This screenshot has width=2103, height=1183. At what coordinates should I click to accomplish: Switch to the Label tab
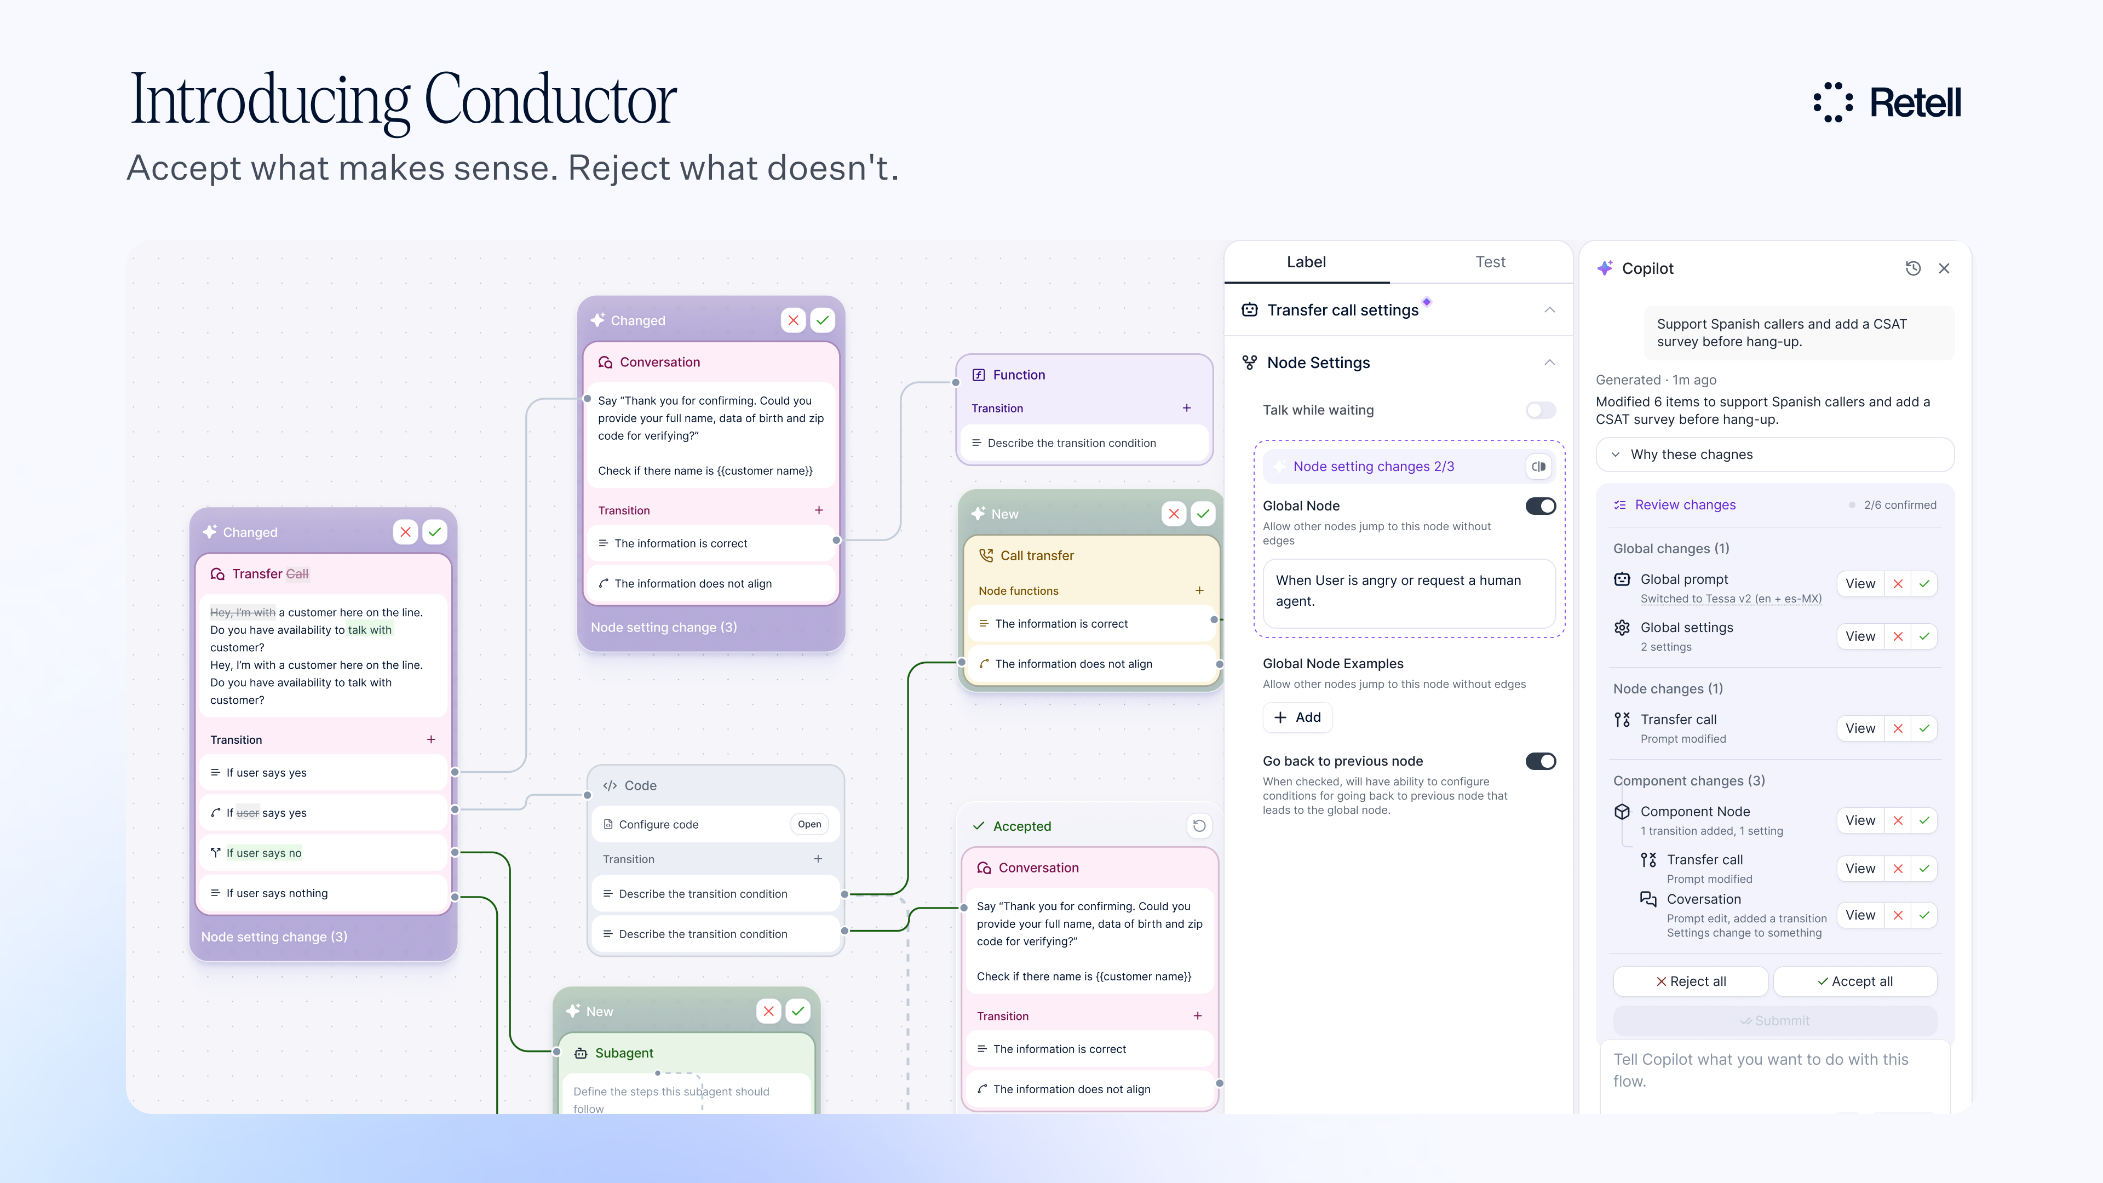1306,262
